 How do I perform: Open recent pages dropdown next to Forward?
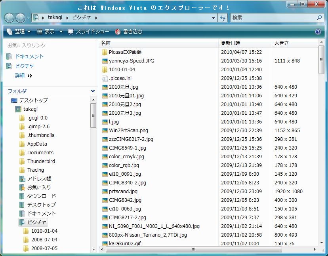[28, 18]
